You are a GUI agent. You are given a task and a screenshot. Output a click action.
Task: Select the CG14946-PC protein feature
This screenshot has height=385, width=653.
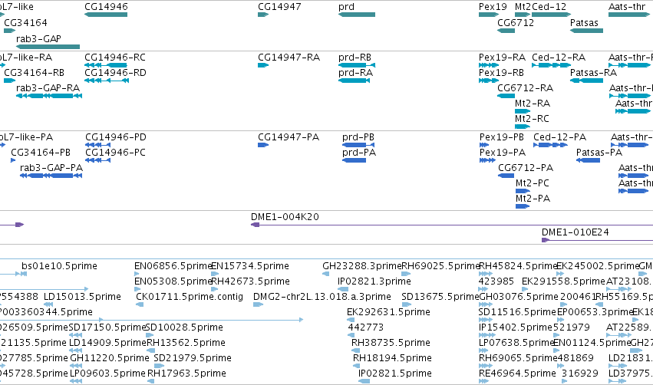tap(97, 160)
